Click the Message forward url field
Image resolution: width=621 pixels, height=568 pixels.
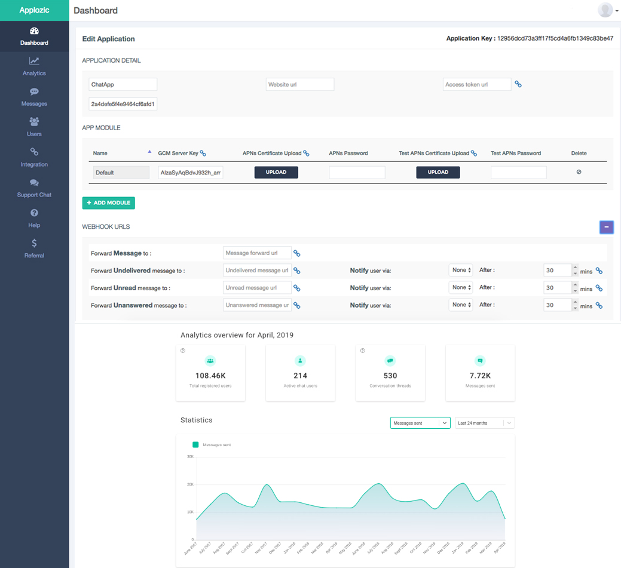pos(257,253)
